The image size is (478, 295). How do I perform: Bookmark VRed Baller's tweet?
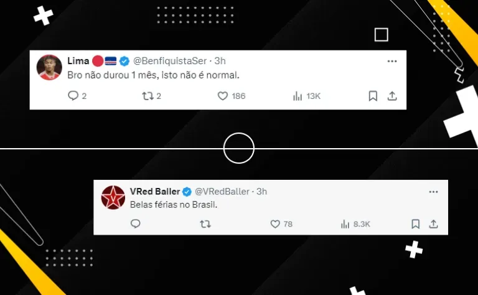[x=415, y=224]
